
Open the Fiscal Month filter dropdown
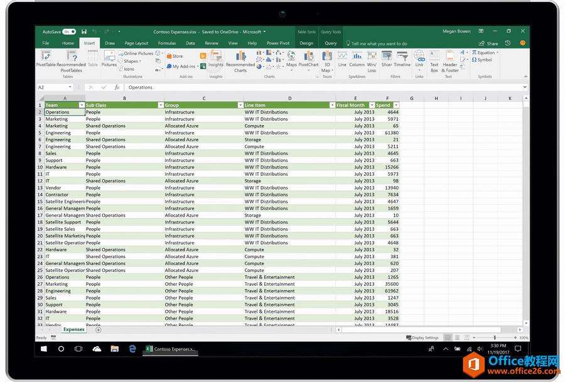coord(372,105)
